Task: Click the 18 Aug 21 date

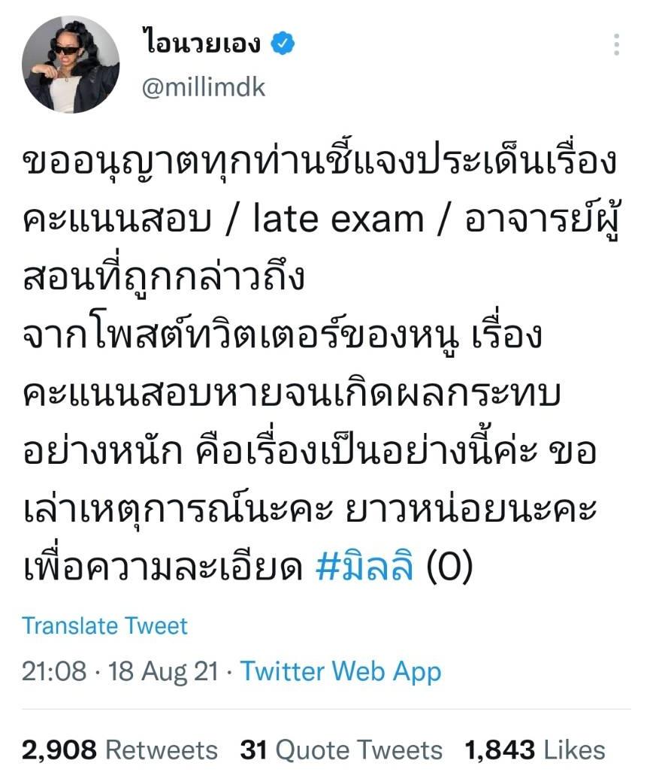Action: click(x=163, y=671)
